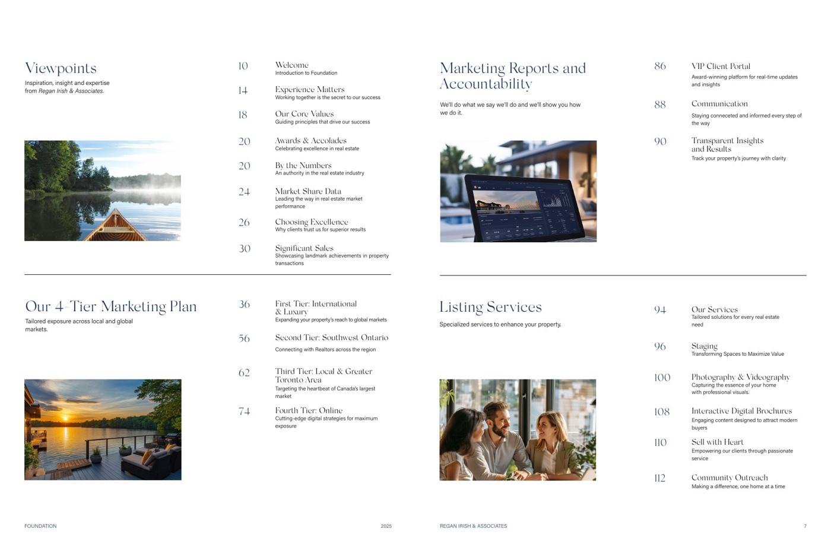
Task: Click the "Choosing Excellence" entry
Action: 311,222
